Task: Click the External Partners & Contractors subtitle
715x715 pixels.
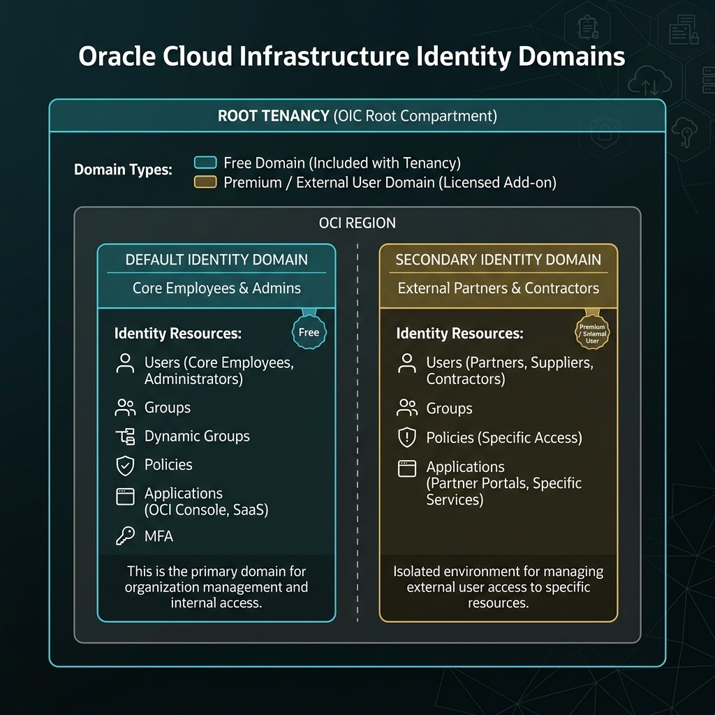Action: click(499, 288)
